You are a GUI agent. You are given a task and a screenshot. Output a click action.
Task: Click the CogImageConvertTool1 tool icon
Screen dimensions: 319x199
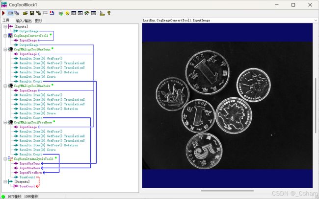[10, 36]
